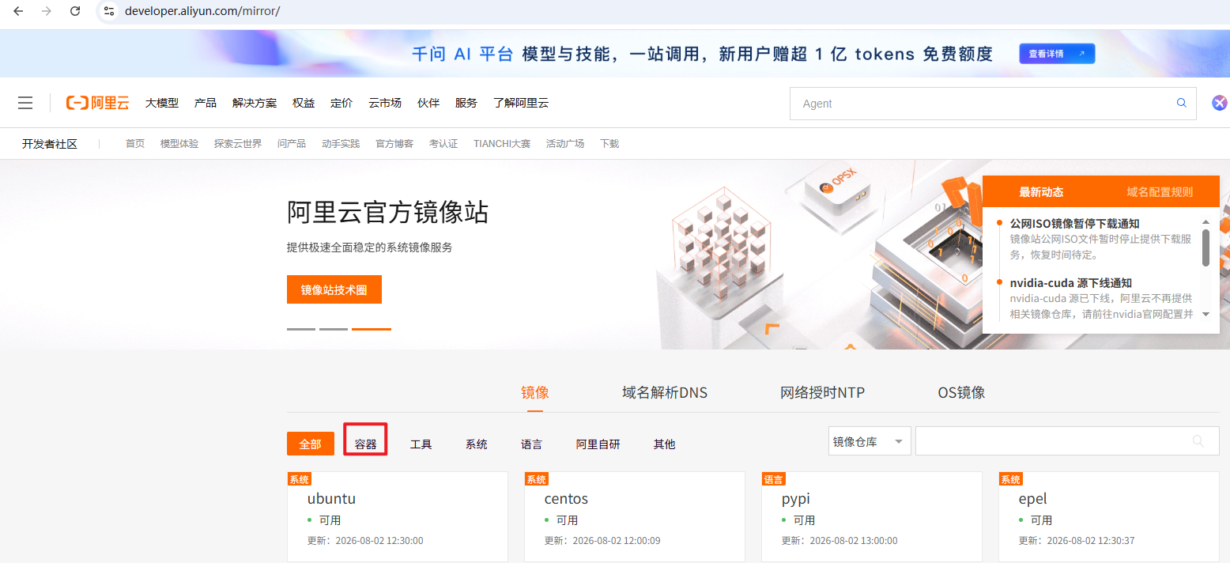1230x563 pixels.
Task: Select the third orange carousel indicator
Action: pos(372,329)
